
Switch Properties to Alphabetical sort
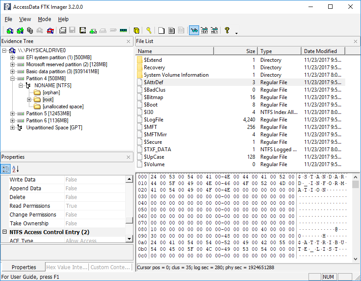pos(15,169)
